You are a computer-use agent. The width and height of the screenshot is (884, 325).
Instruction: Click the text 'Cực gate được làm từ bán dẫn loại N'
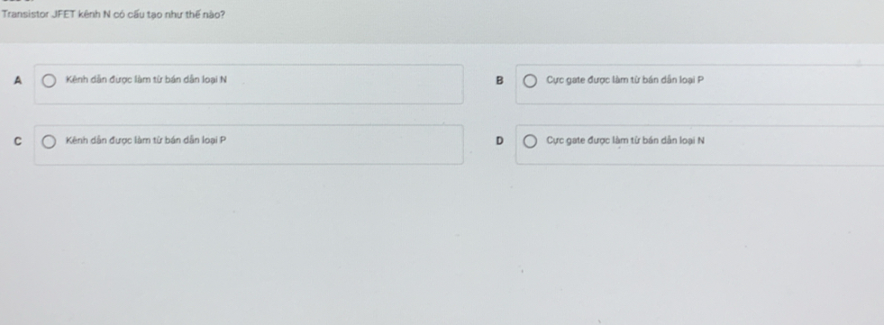pyautogui.click(x=625, y=140)
